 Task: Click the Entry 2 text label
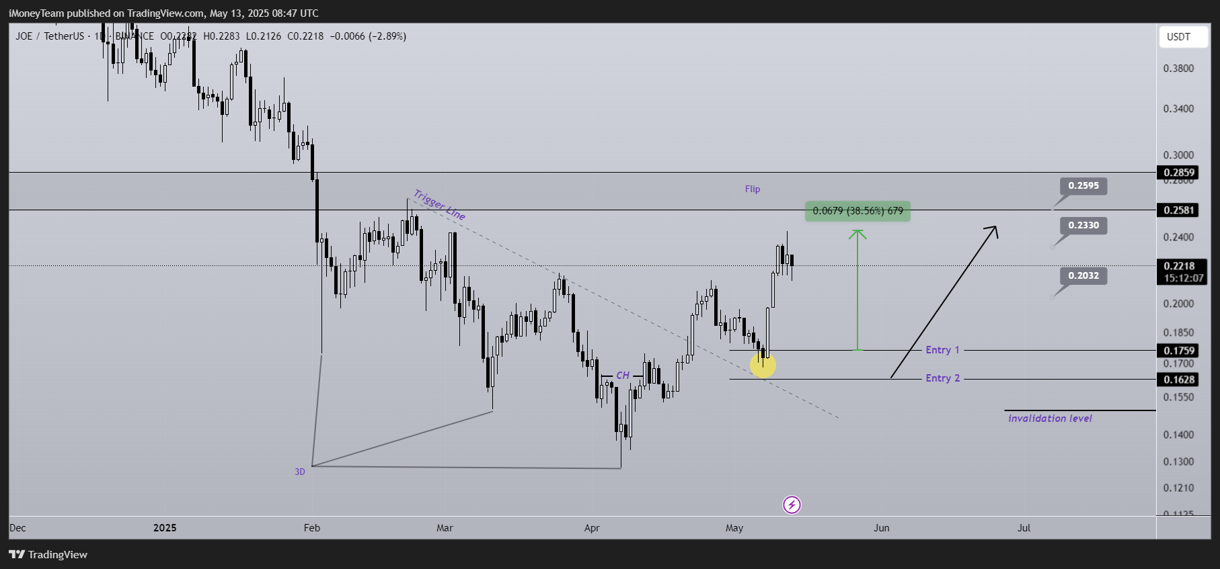coord(942,378)
